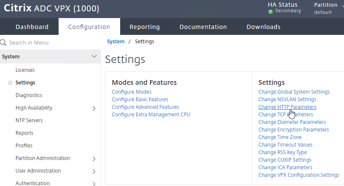The width and height of the screenshot is (344, 186).
Task: Open Change NSVLAN Settings link
Action: pos(287,99)
